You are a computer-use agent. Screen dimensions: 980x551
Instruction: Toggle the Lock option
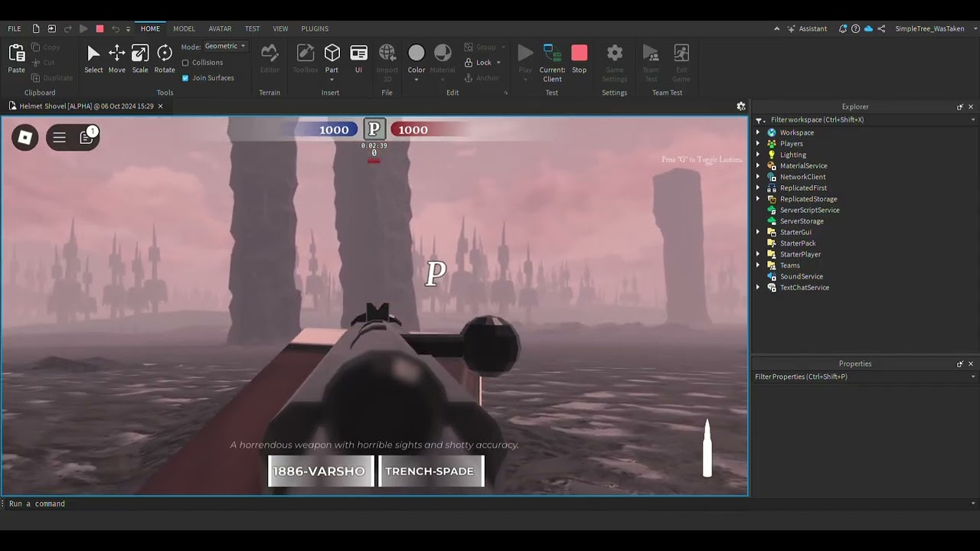click(x=480, y=62)
